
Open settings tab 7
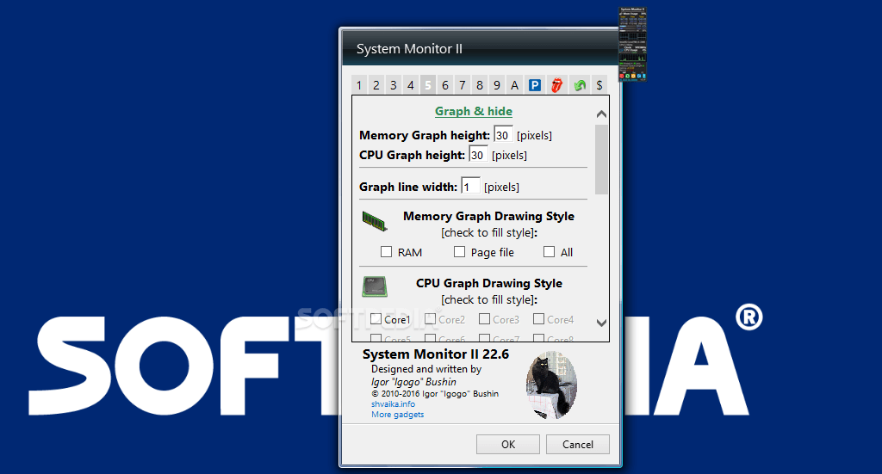pos(463,85)
